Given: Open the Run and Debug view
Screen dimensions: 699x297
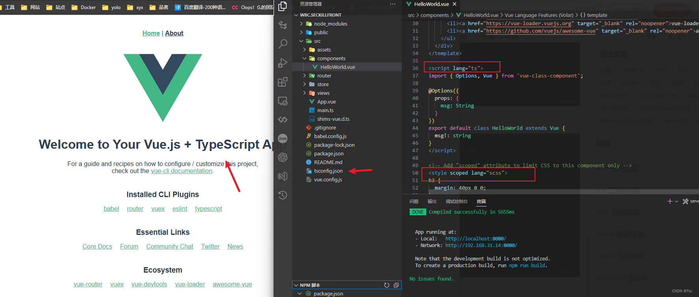Looking at the screenshot, I should [x=283, y=63].
